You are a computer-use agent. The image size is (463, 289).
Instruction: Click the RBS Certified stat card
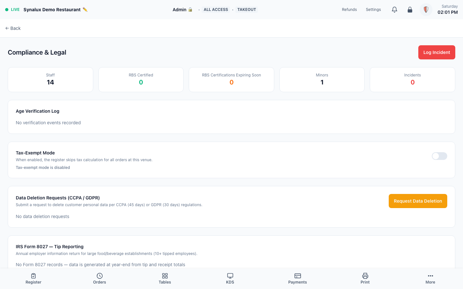pyautogui.click(x=141, y=80)
